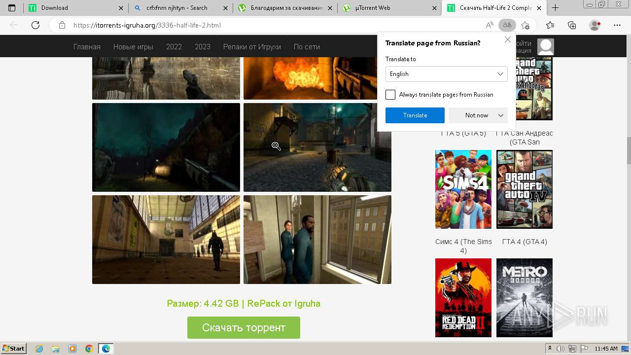Click the ГТА 4 (GTA 4) link
Image resolution: width=631 pixels, height=355 pixels.
click(525, 242)
